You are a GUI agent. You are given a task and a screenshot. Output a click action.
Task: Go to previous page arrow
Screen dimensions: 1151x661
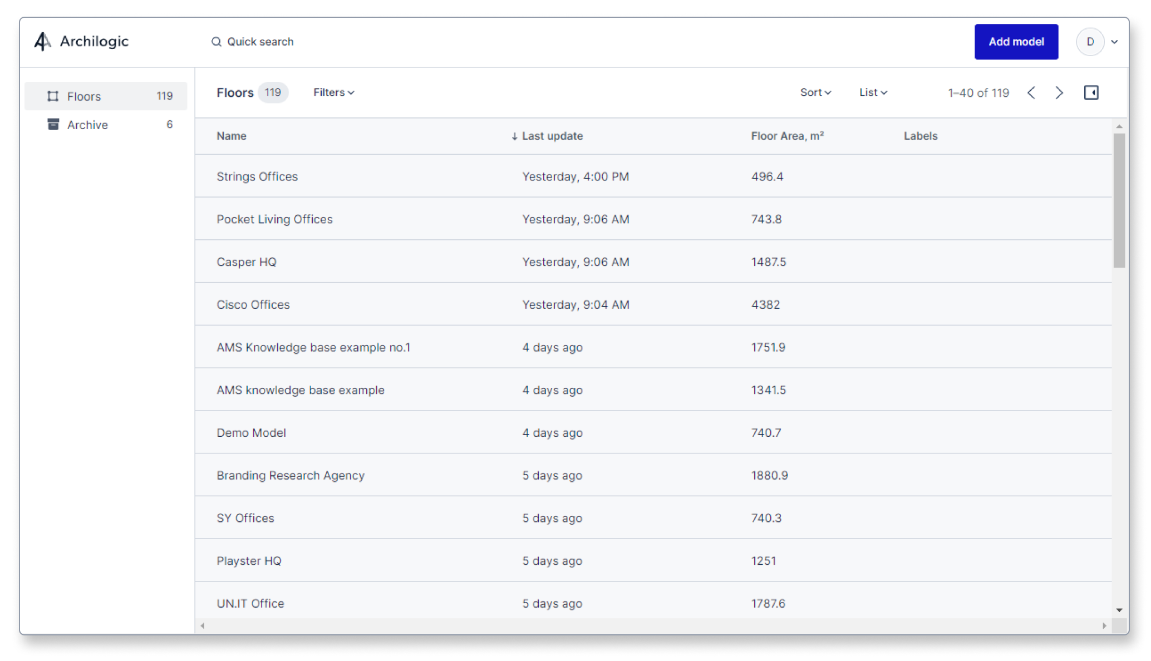click(1031, 92)
